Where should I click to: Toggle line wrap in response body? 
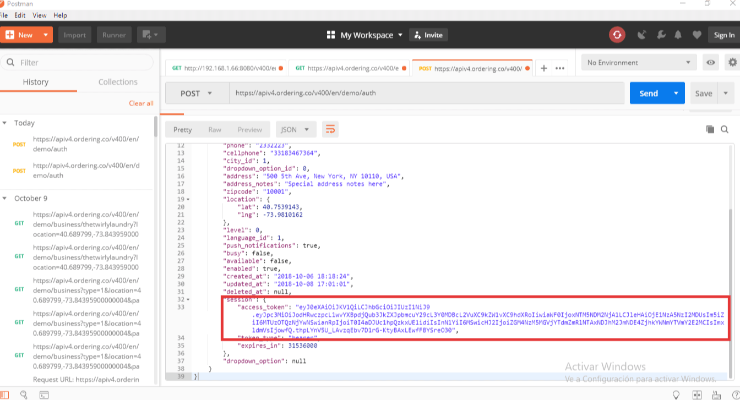click(330, 129)
